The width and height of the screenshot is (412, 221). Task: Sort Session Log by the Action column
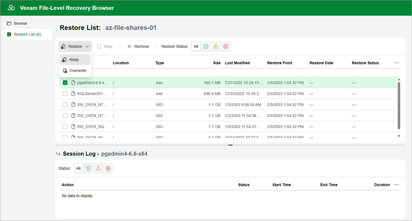point(68,185)
